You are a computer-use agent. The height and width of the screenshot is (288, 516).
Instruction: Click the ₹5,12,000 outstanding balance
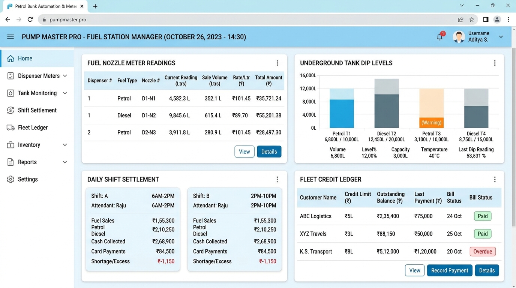coord(388,252)
